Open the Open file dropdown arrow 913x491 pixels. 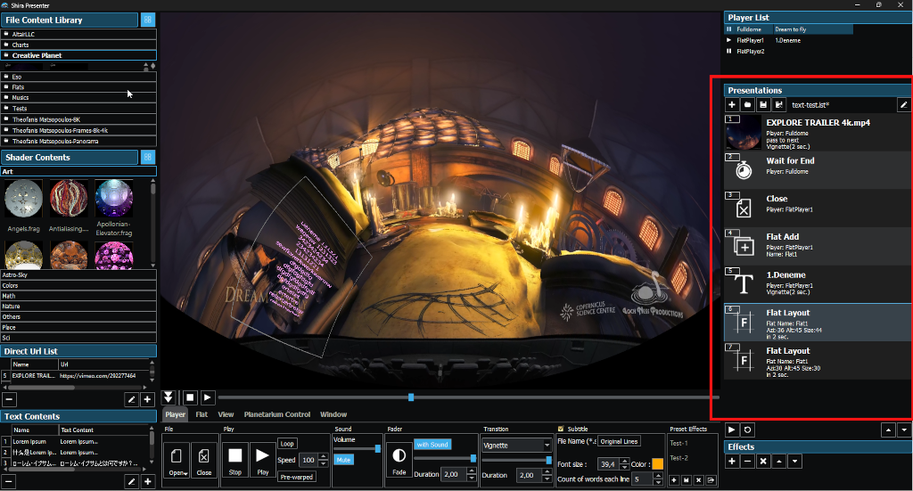tap(185, 473)
